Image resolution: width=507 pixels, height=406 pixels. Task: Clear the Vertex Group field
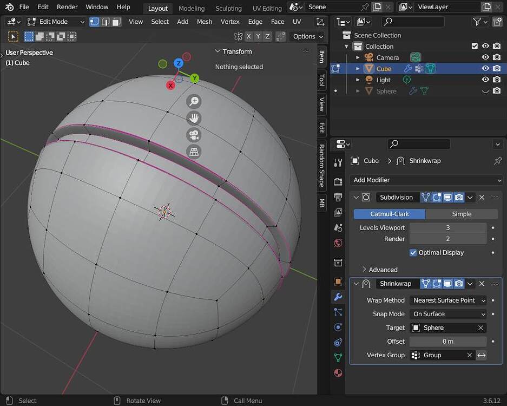click(470, 355)
